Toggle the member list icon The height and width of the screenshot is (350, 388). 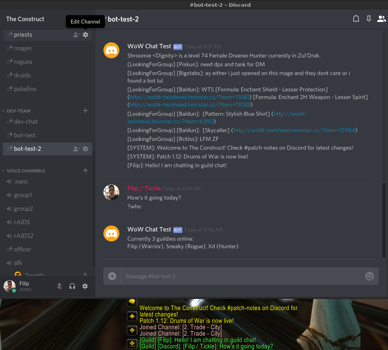[x=381, y=19]
